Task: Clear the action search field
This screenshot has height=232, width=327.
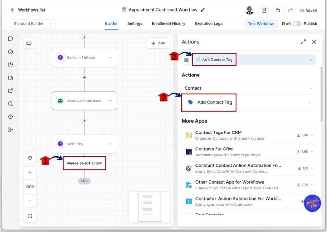Action: (310, 60)
